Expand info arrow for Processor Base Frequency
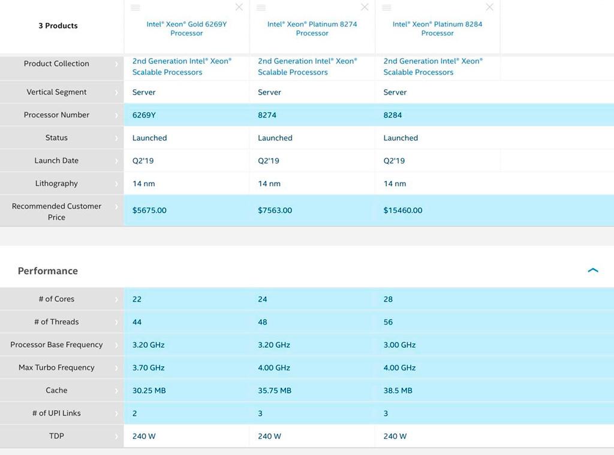The height and width of the screenshot is (455, 614). (116, 345)
